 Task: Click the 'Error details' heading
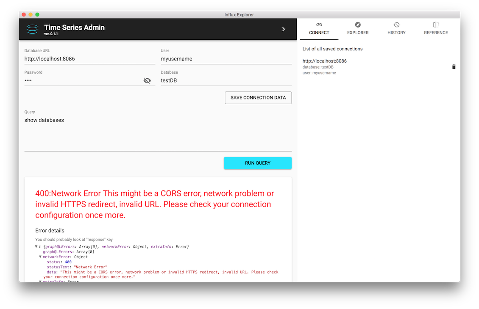(x=50, y=231)
